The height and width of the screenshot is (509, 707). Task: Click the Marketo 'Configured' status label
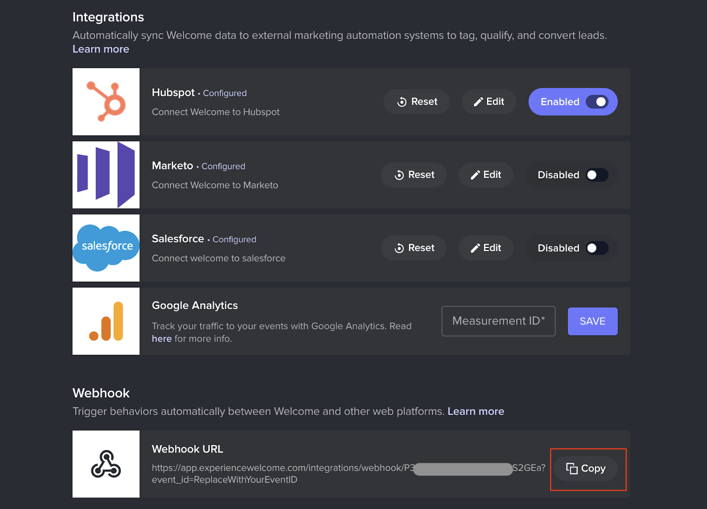[x=223, y=166]
